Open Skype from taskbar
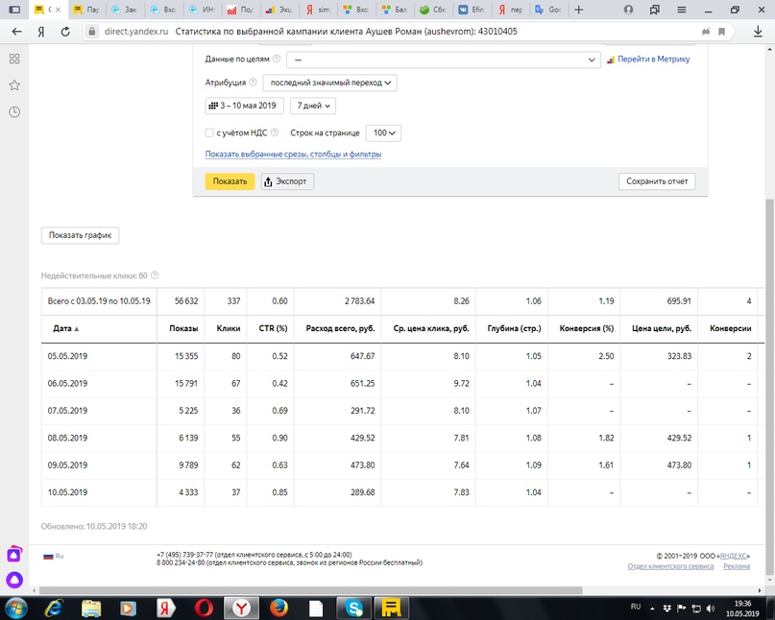Viewport: 775px width, 620px height. pyautogui.click(x=354, y=608)
